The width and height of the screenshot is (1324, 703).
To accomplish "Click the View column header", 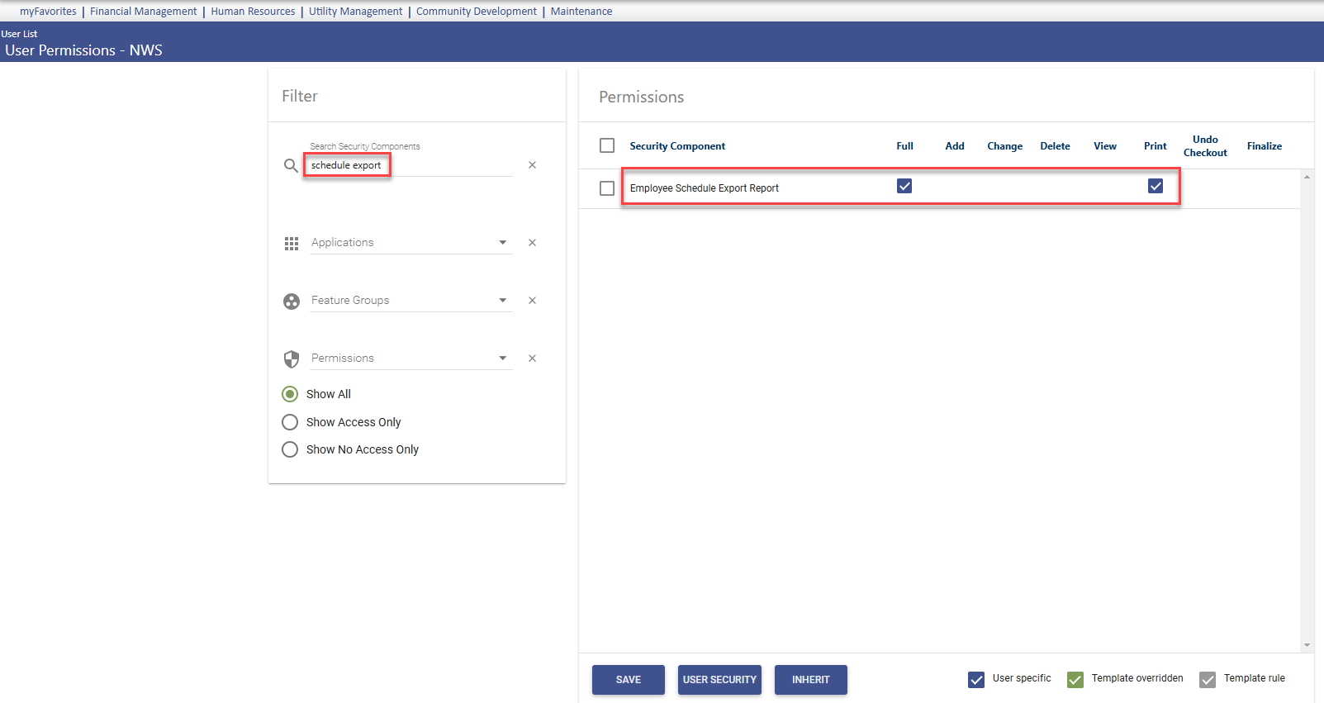I will 1105,146.
